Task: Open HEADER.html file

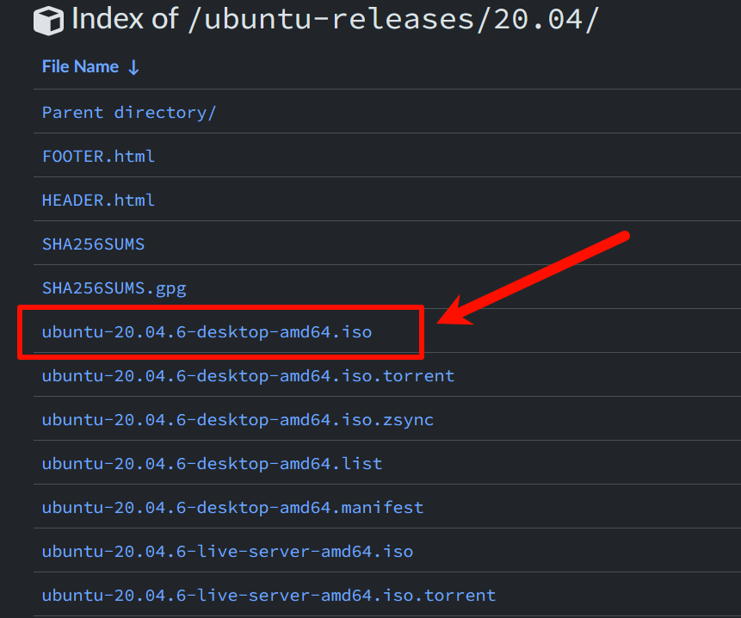Action: [98, 201]
